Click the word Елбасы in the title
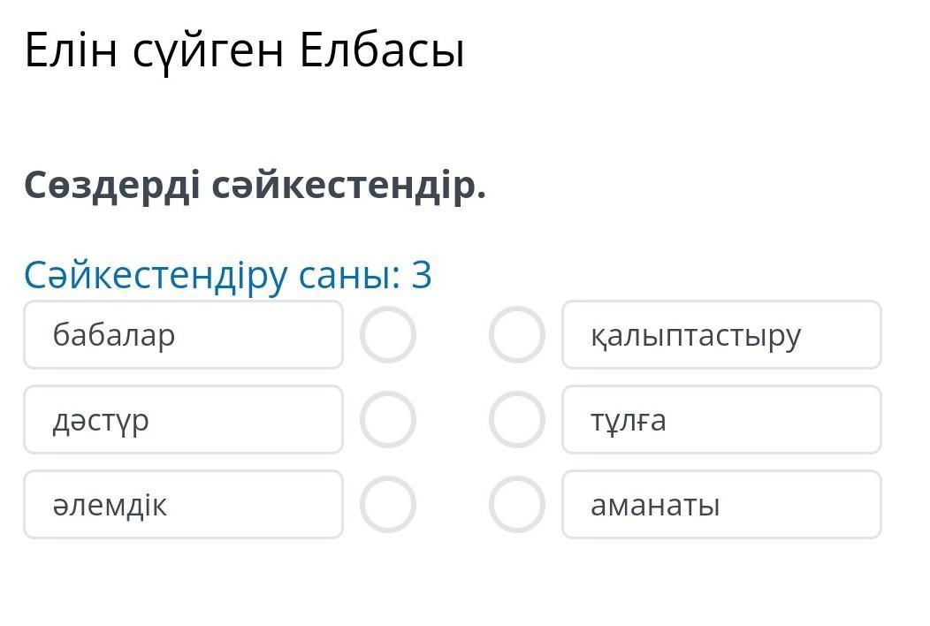Image resolution: width=930 pixels, height=626 pixels. (381, 50)
